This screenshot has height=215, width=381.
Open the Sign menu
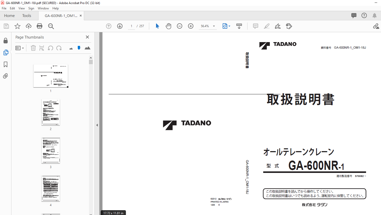(x=31, y=8)
